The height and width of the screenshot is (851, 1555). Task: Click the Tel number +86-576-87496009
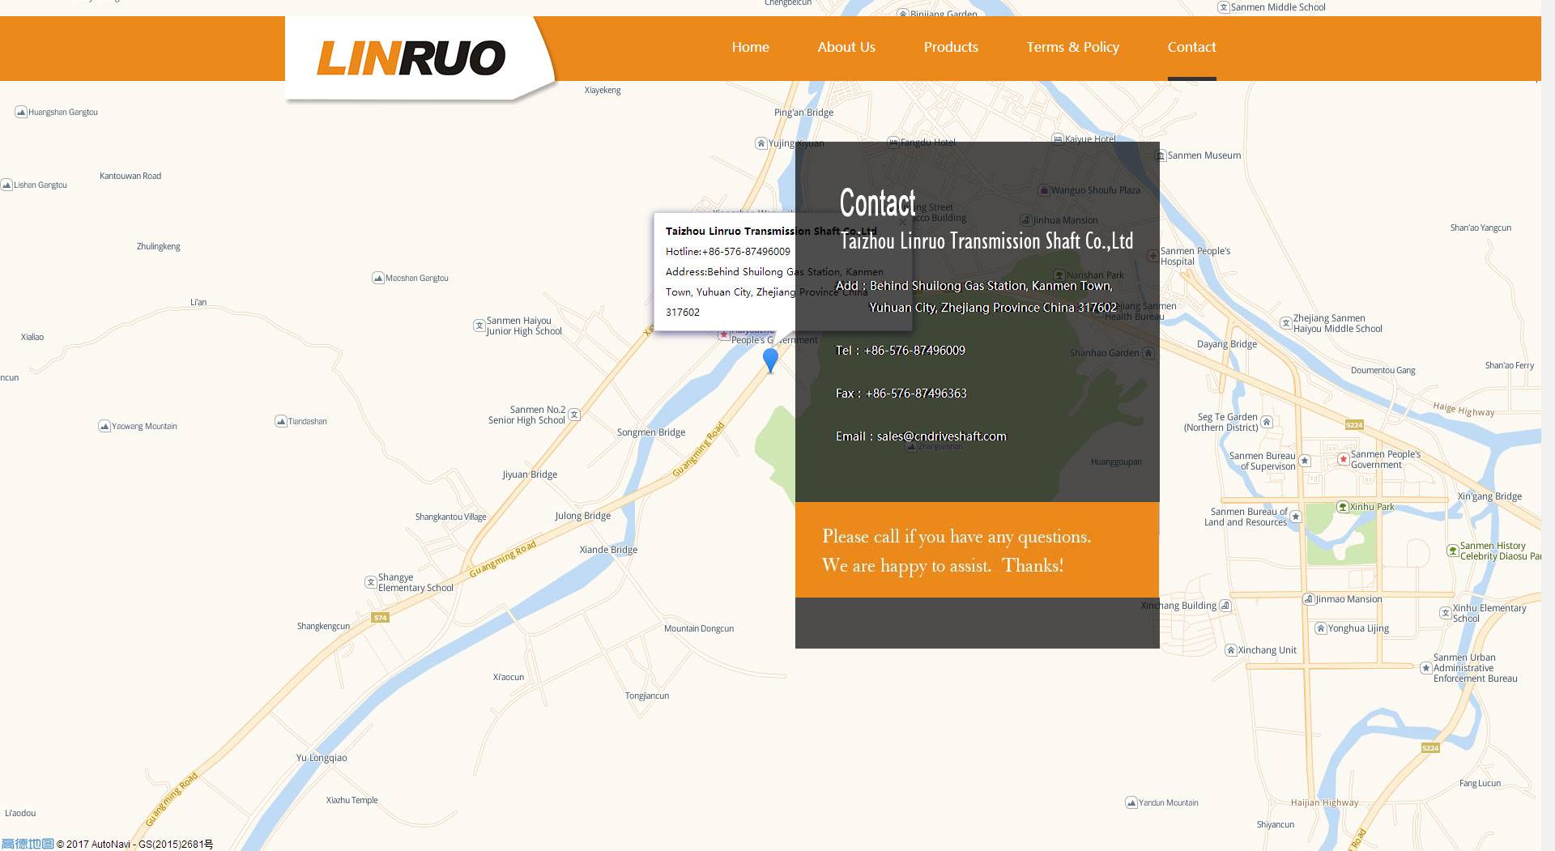coord(914,351)
